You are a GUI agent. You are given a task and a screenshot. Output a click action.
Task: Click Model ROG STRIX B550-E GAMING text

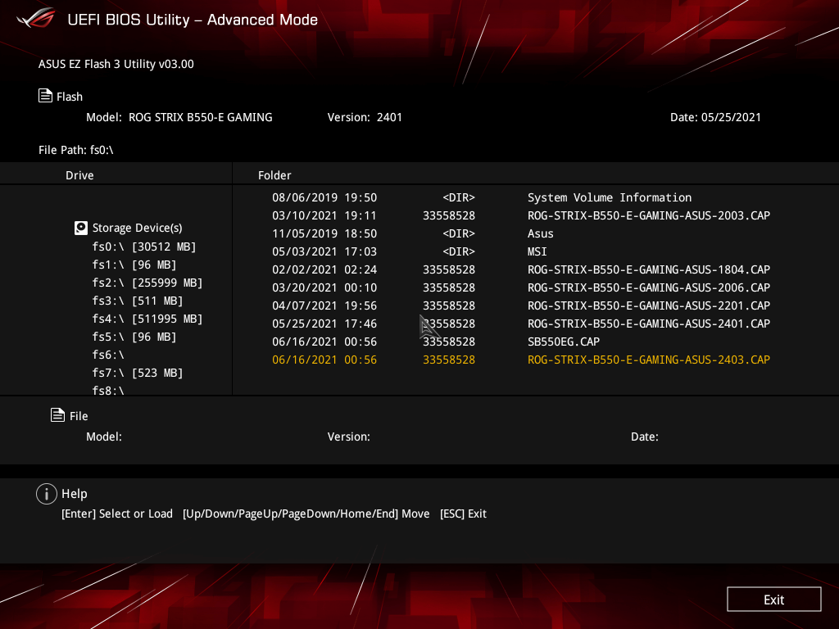(179, 117)
